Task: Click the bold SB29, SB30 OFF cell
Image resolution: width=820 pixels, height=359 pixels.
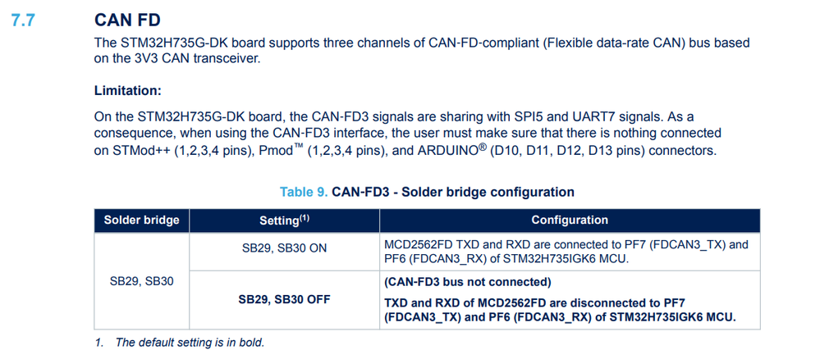Action: coord(285,299)
